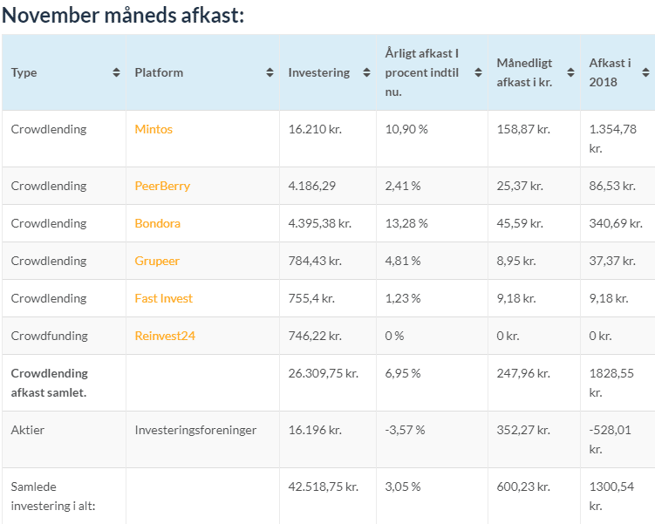
Task: Sort table by Type column arrows
Action: pos(117,73)
